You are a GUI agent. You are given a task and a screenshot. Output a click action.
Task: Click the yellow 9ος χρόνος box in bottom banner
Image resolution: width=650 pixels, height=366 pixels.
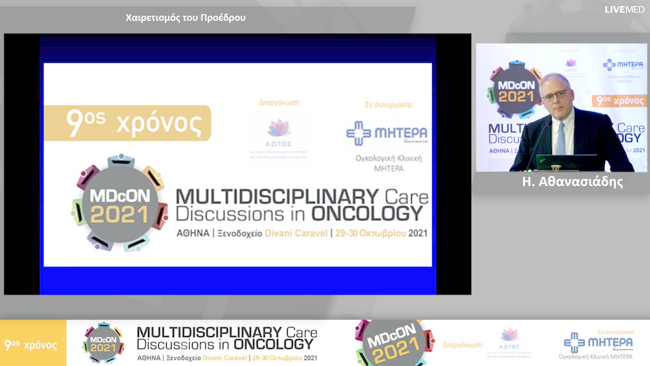tap(32, 344)
